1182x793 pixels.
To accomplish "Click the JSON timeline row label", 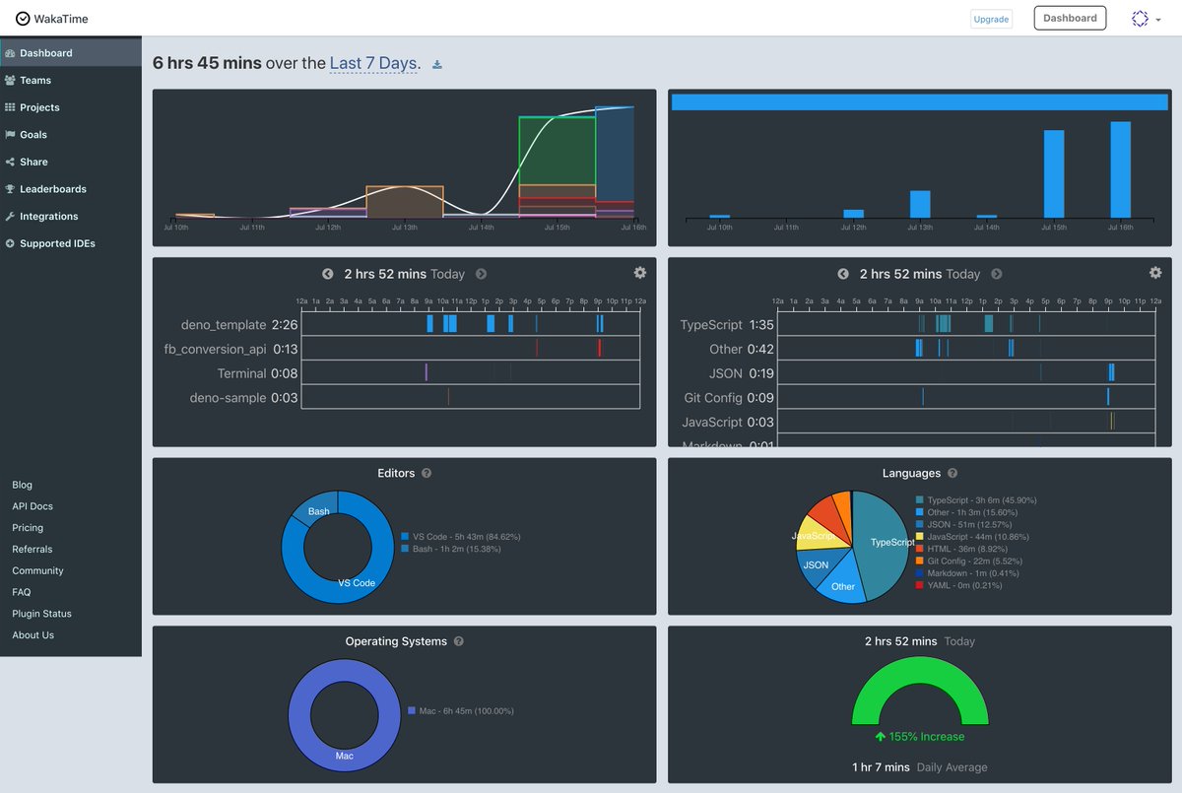I will 726,373.
